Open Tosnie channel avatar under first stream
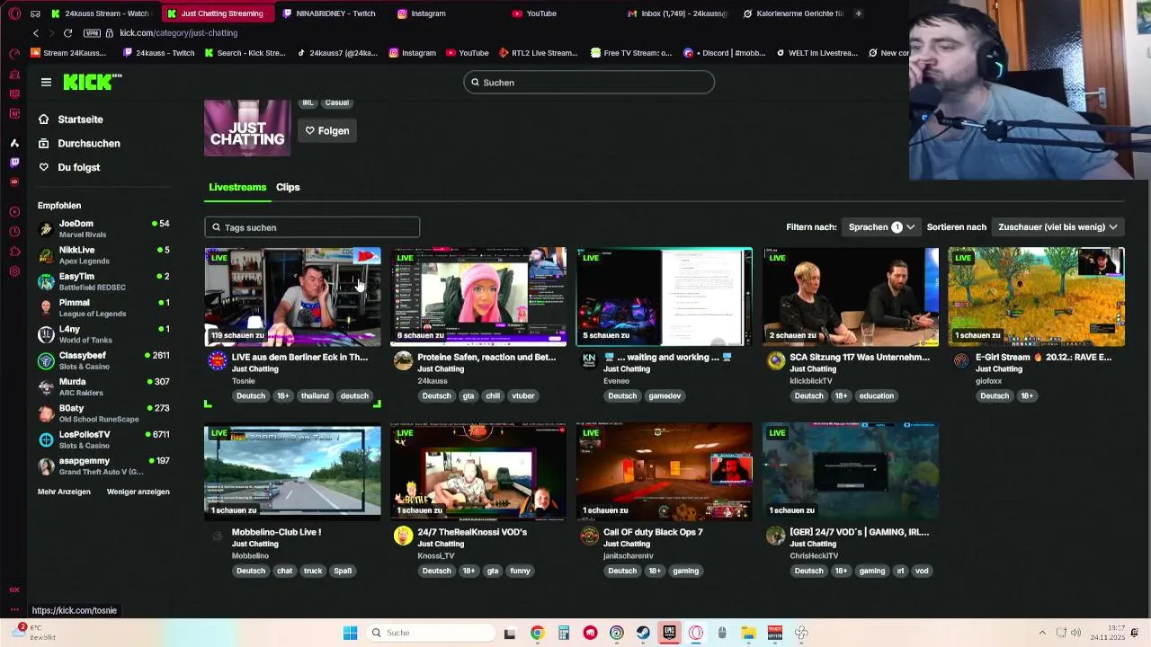This screenshot has height=647, width=1151. pyautogui.click(x=217, y=361)
